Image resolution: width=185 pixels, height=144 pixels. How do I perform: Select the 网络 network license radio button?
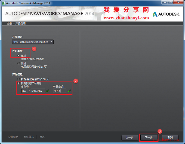tap(18, 63)
